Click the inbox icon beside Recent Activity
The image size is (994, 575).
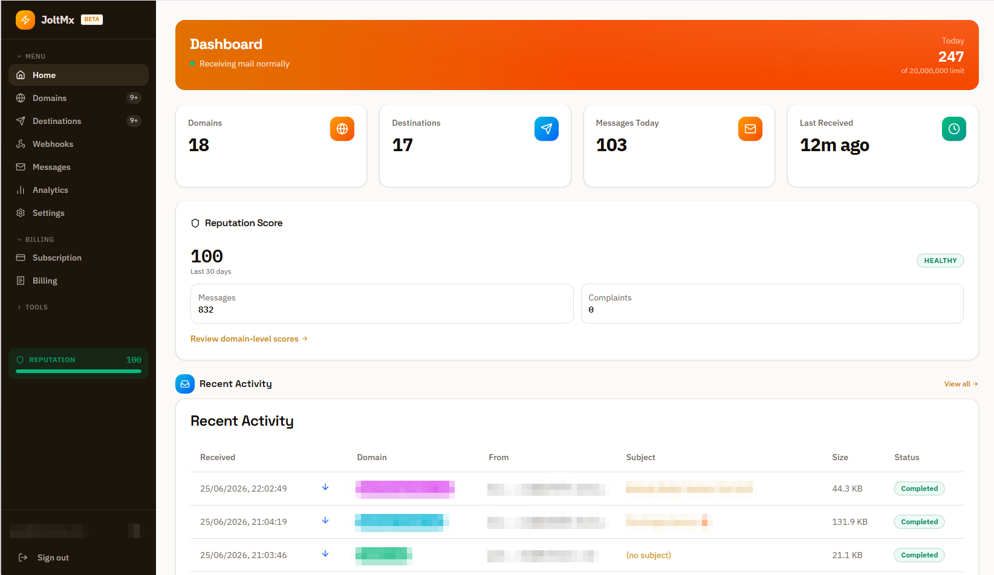tap(185, 384)
